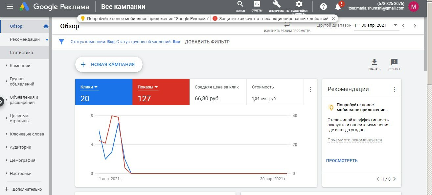Open the filter funnel icon
432x195 pixels.
pyautogui.click(x=61, y=41)
